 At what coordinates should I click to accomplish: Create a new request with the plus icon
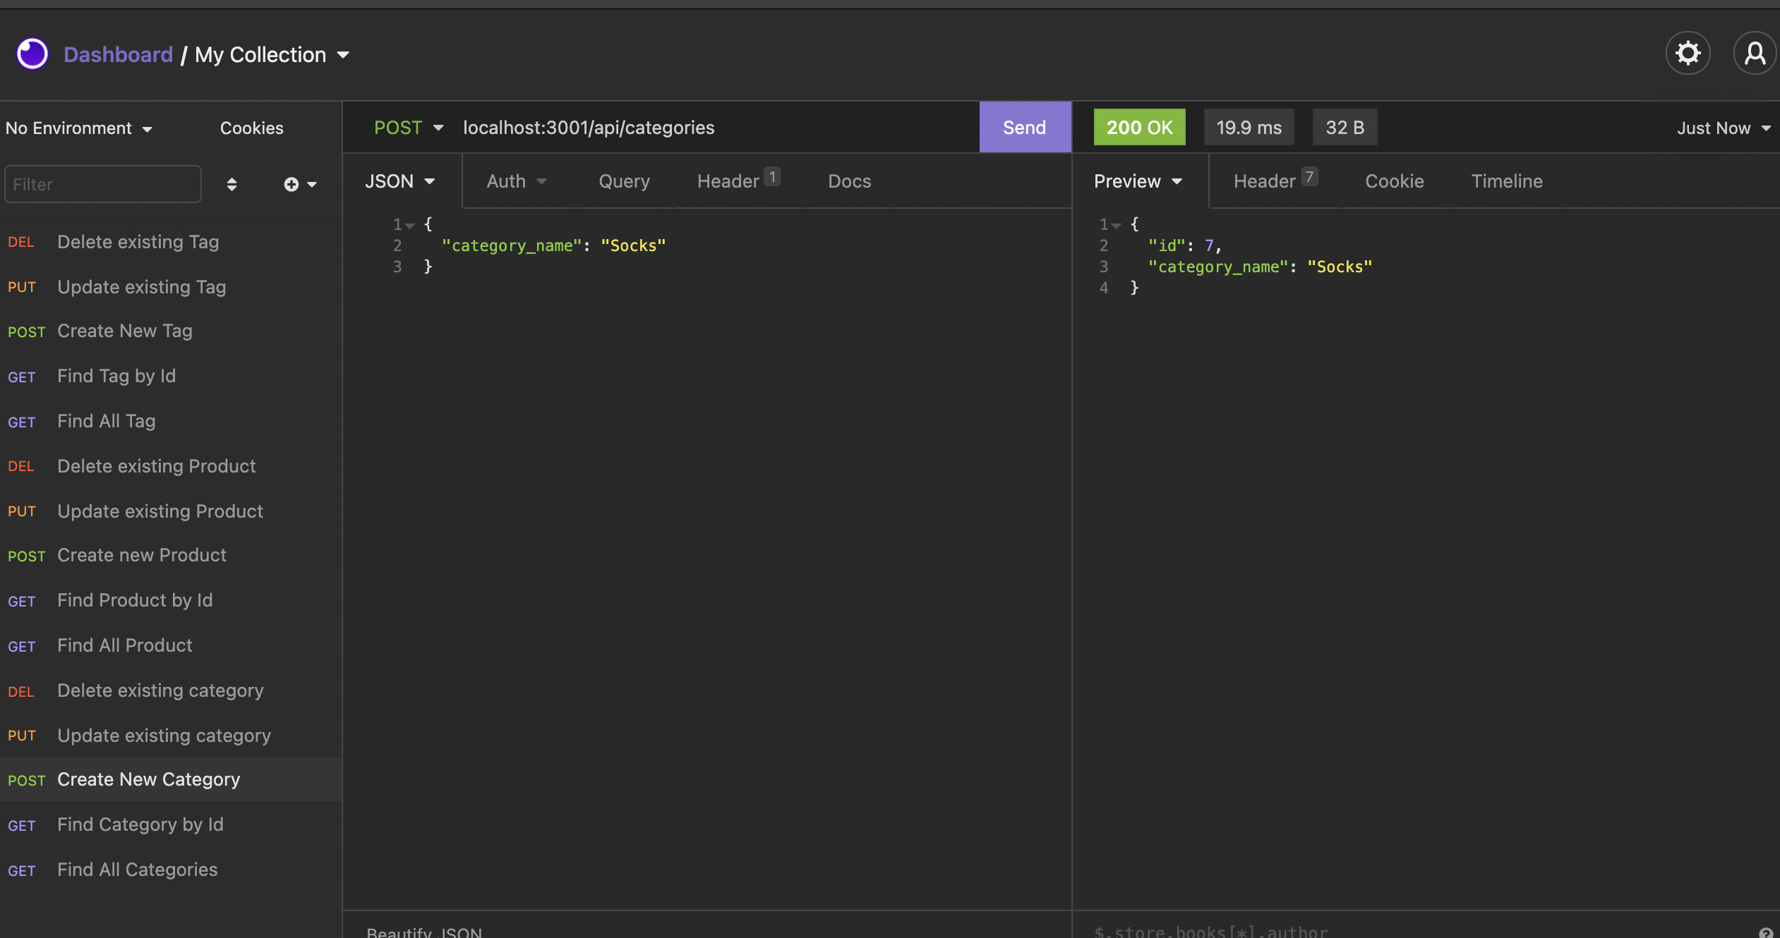coord(292,184)
